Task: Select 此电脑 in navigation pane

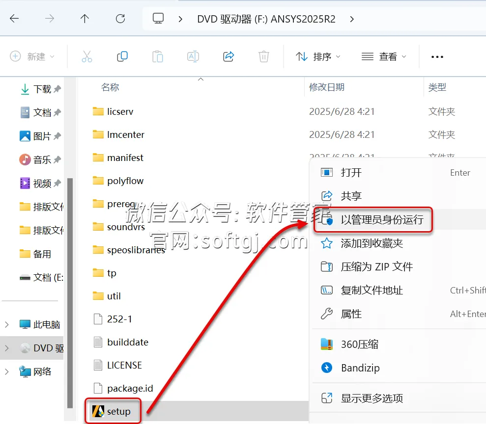Action: pos(40,325)
